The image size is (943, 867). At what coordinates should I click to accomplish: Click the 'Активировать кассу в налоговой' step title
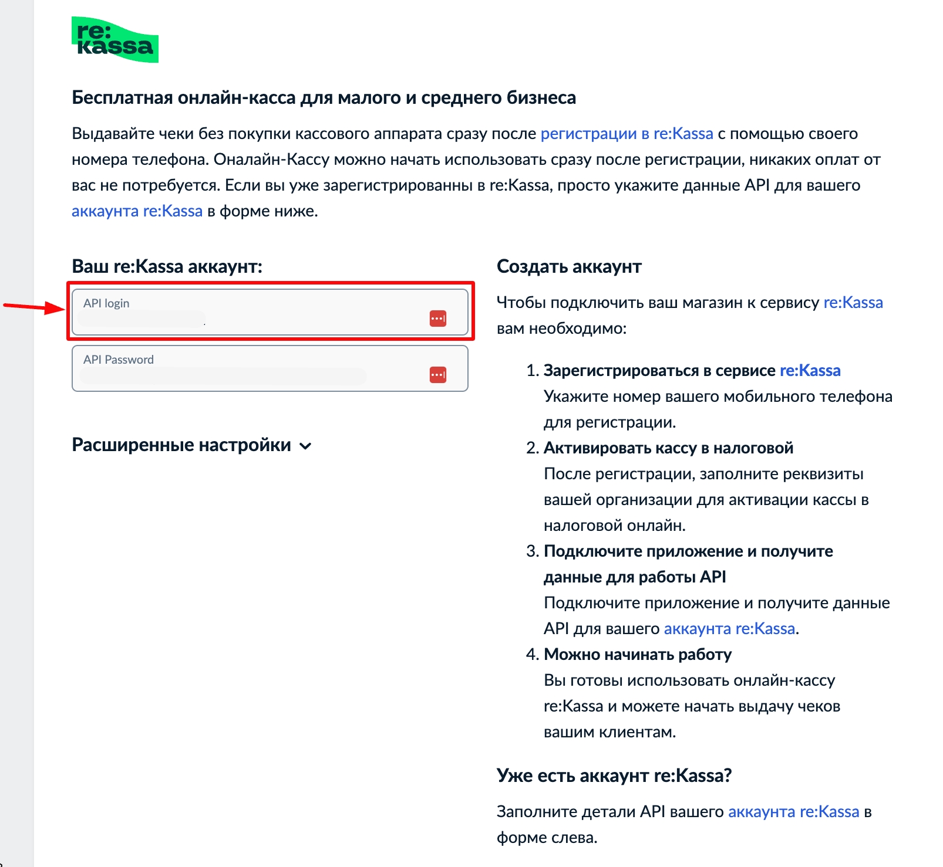tap(668, 448)
